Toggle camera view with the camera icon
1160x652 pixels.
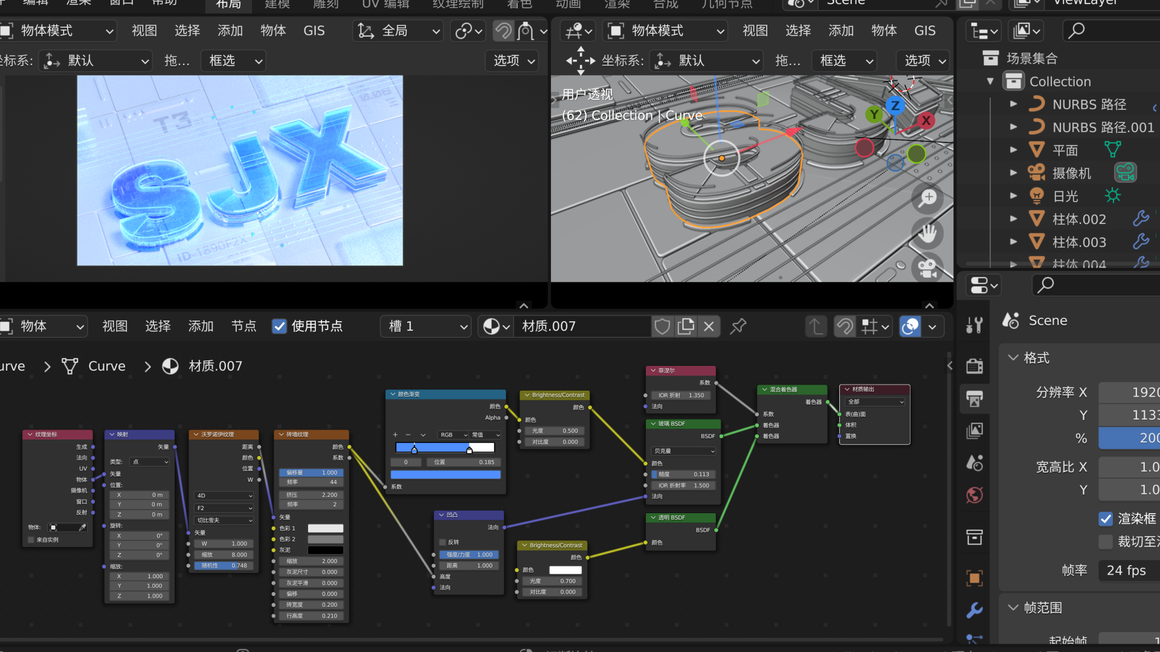tap(928, 268)
